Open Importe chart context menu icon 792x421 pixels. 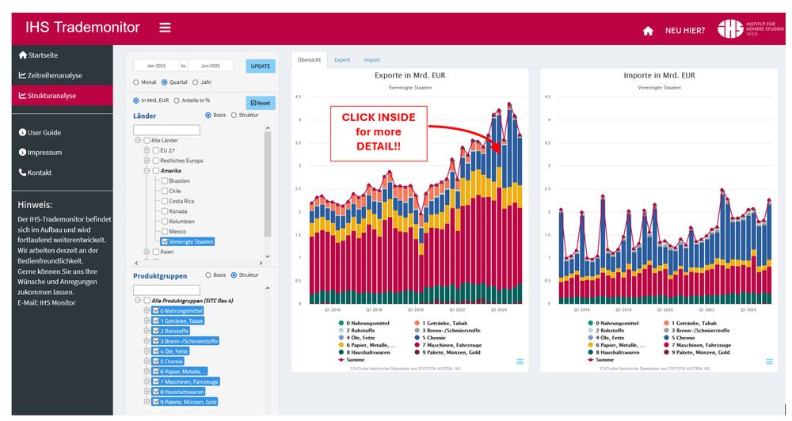point(769,362)
